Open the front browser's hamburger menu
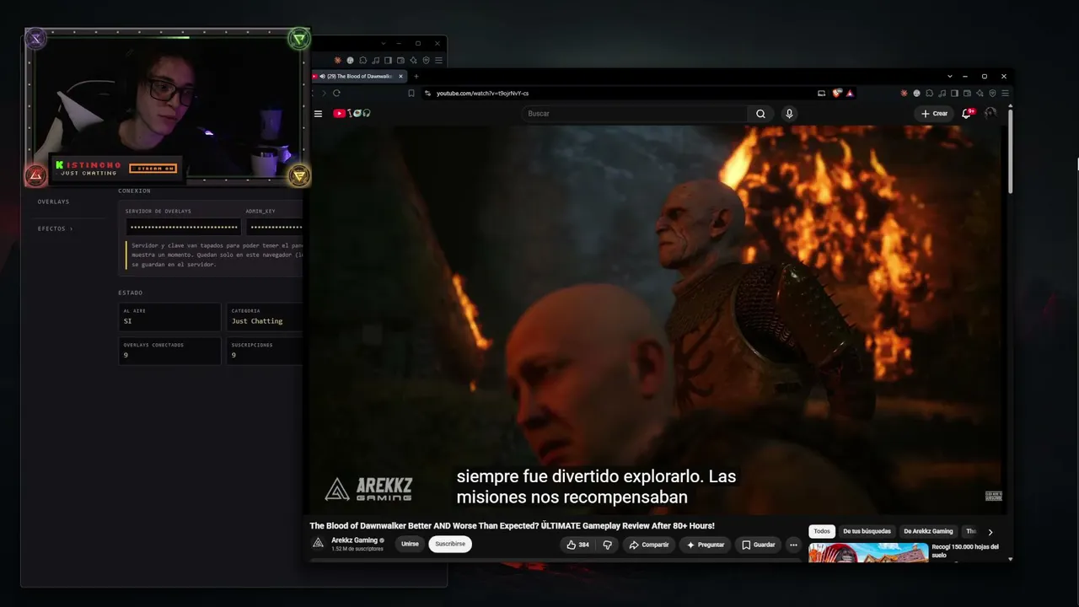Viewport: 1079px width, 607px height. [1005, 93]
